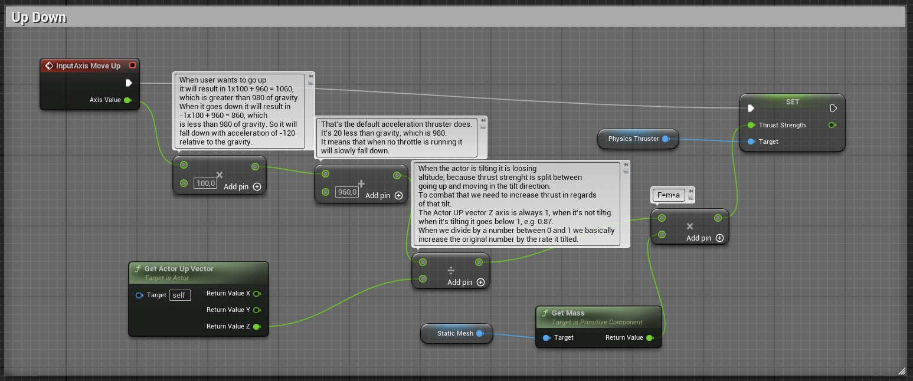Select the InputAxis Move Up node title

pos(88,66)
